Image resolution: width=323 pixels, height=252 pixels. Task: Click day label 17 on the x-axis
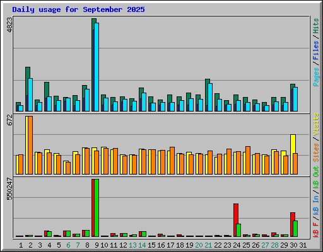pos(170,245)
